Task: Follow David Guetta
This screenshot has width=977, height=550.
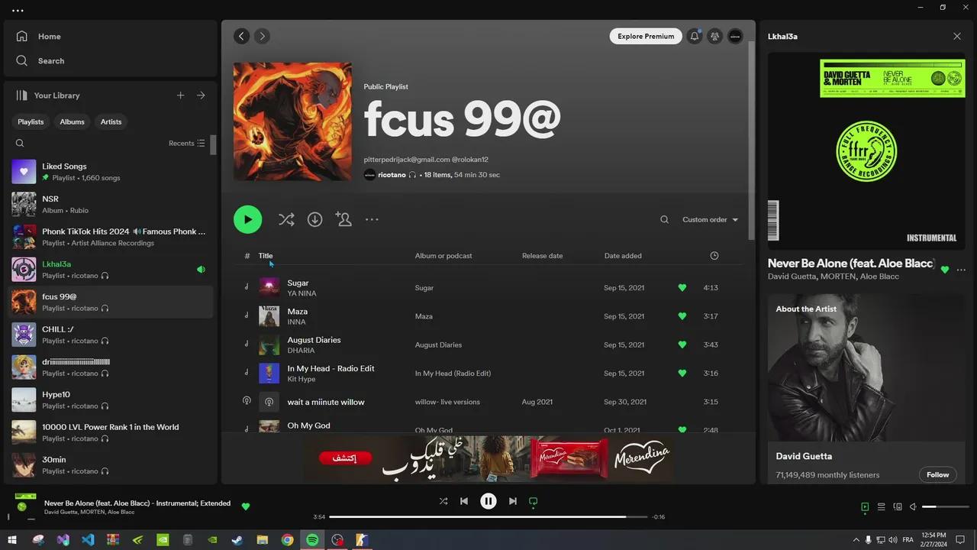Action: [x=938, y=474]
